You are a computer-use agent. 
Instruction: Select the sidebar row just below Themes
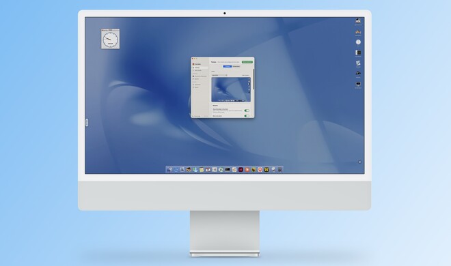point(200,70)
